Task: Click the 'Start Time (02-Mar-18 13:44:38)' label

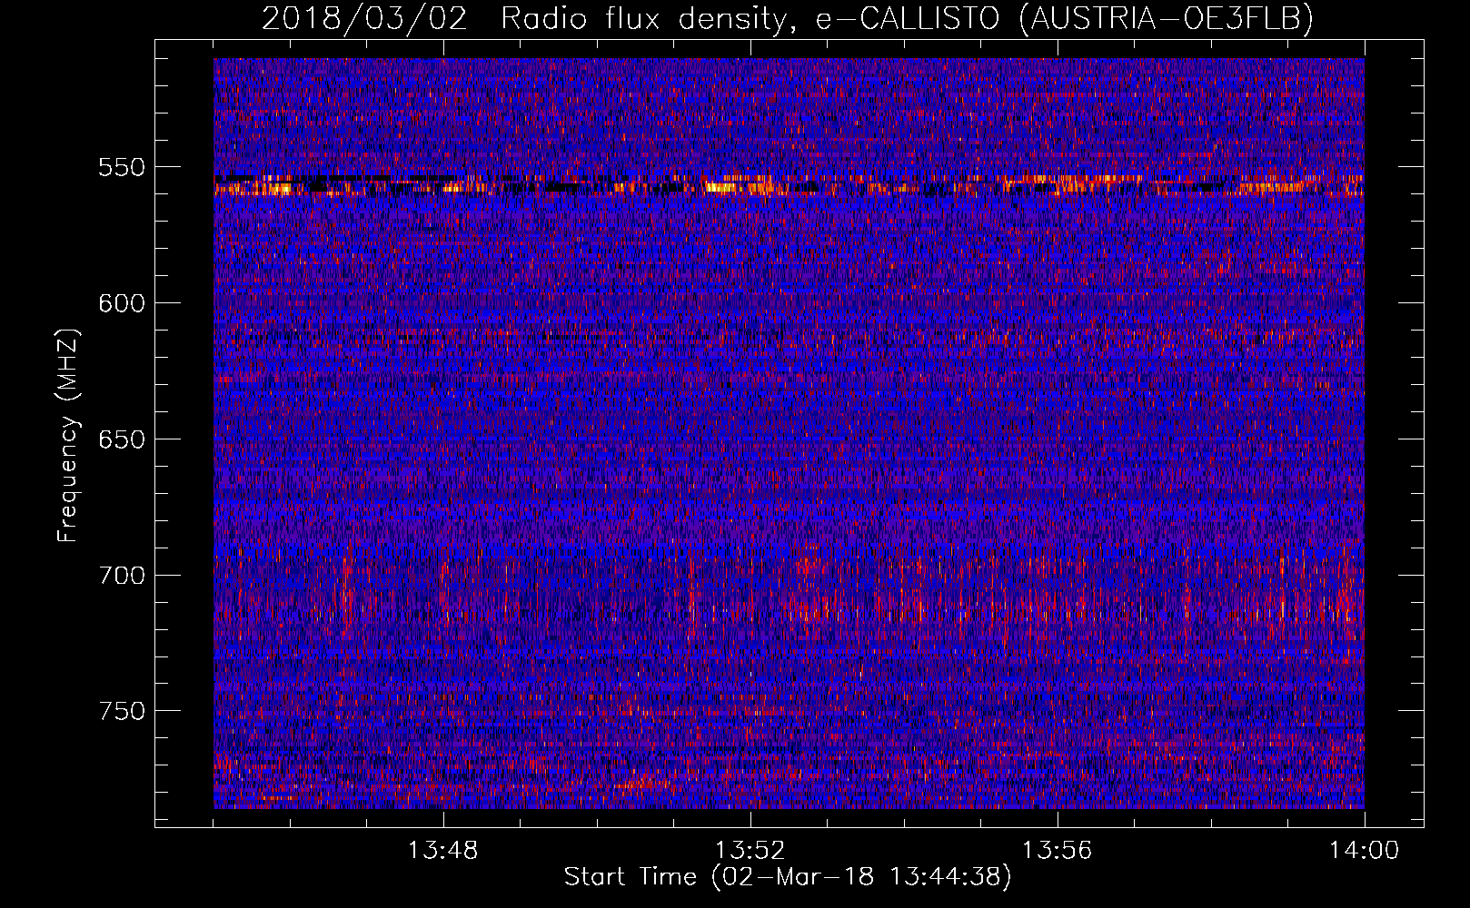Action: [x=788, y=877]
